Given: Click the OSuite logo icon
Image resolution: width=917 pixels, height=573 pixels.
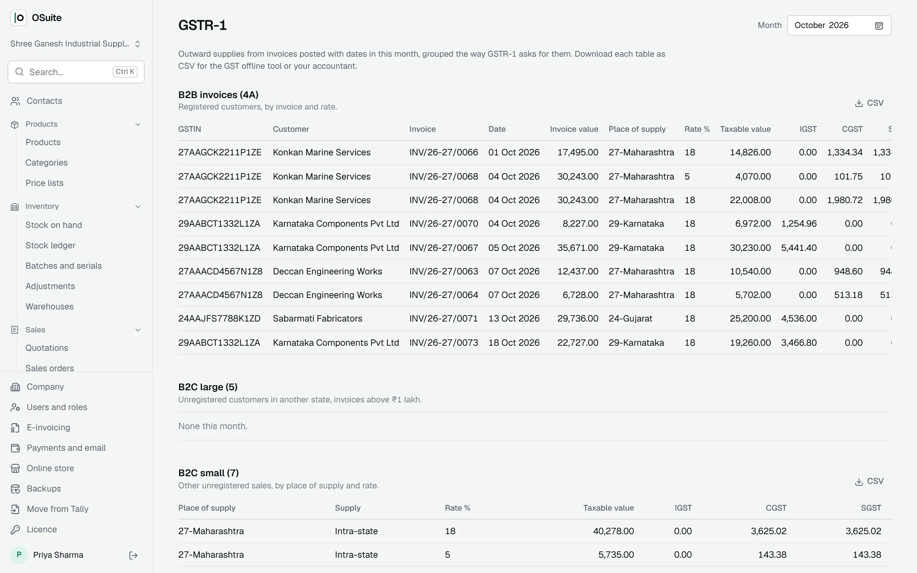Looking at the screenshot, I should pyautogui.click(x=18, y=18).
